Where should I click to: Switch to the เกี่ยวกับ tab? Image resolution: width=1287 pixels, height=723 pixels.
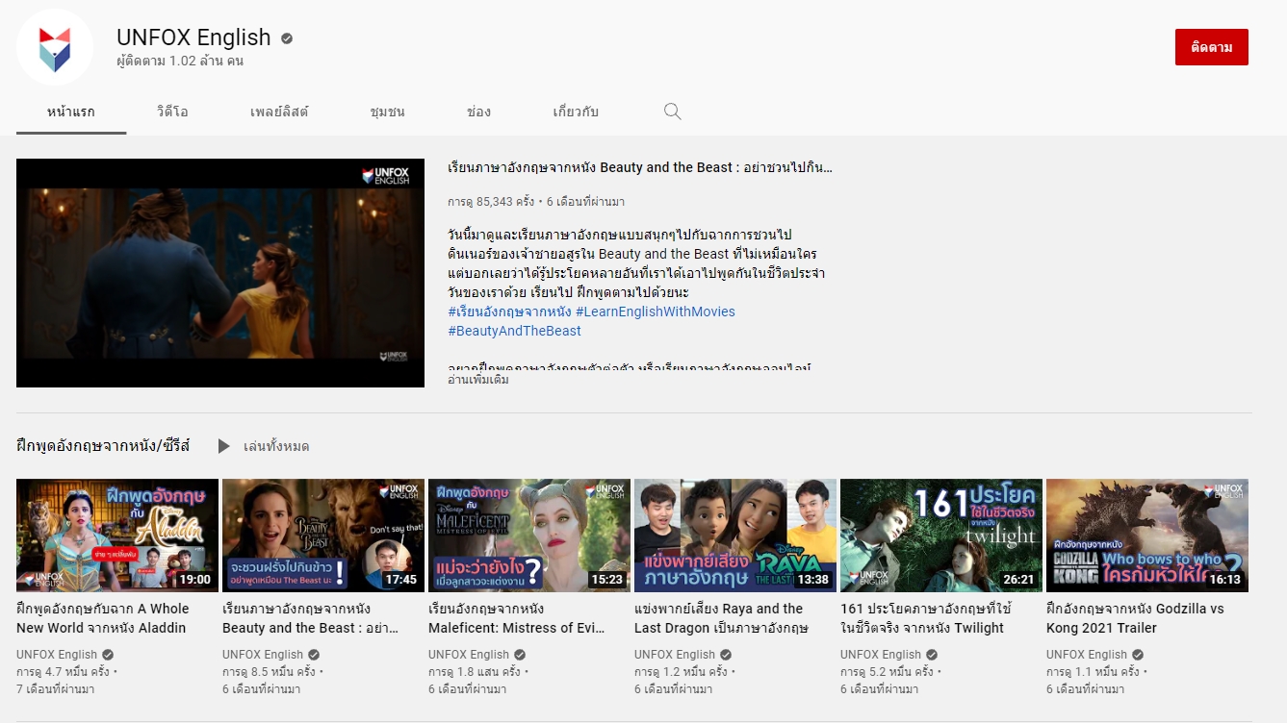point(576,112)
